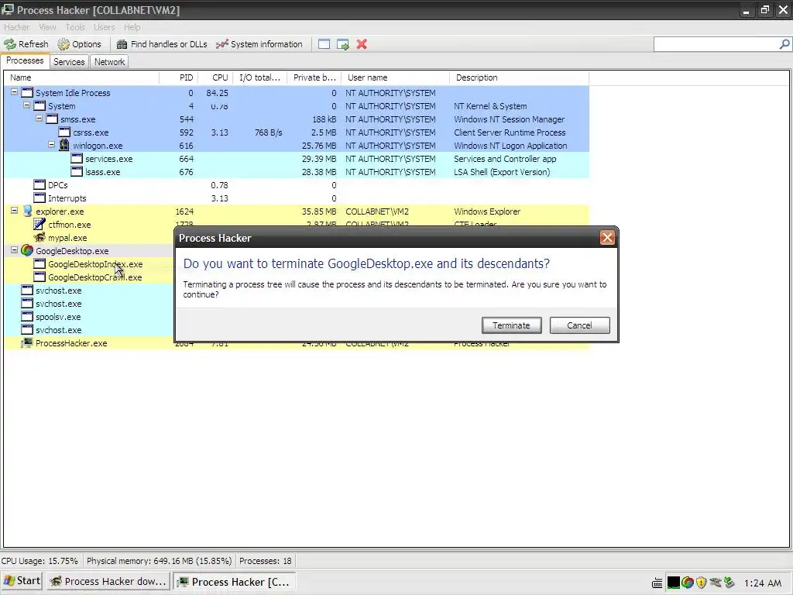The height and width of the screenshot is (595, 793).
Task: Click the Terminate button in dialog
Action: pyautogui.click(x=511, y=325)
